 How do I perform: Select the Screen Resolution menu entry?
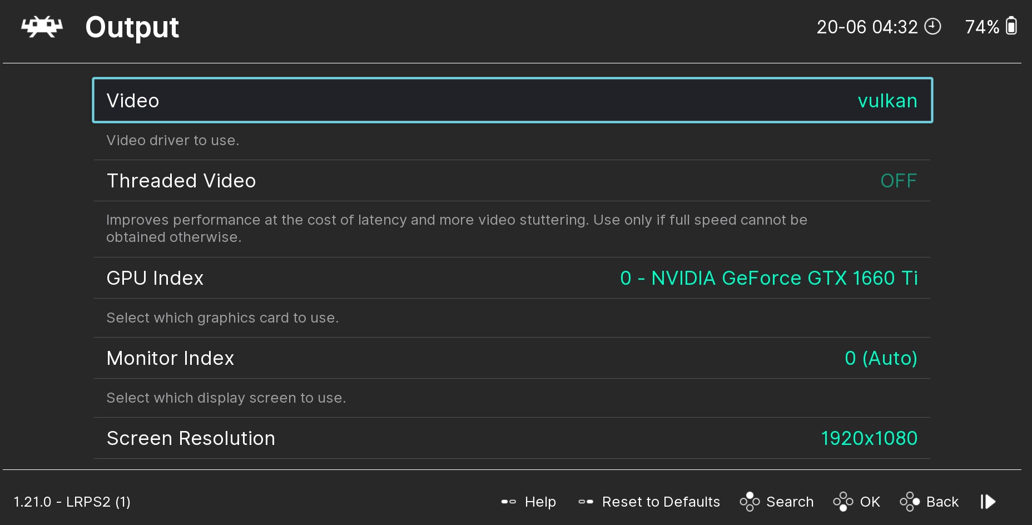point(512,438)
